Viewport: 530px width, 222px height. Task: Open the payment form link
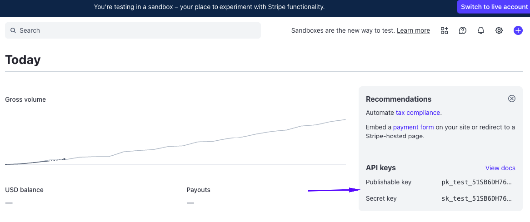tap(413, 127)
